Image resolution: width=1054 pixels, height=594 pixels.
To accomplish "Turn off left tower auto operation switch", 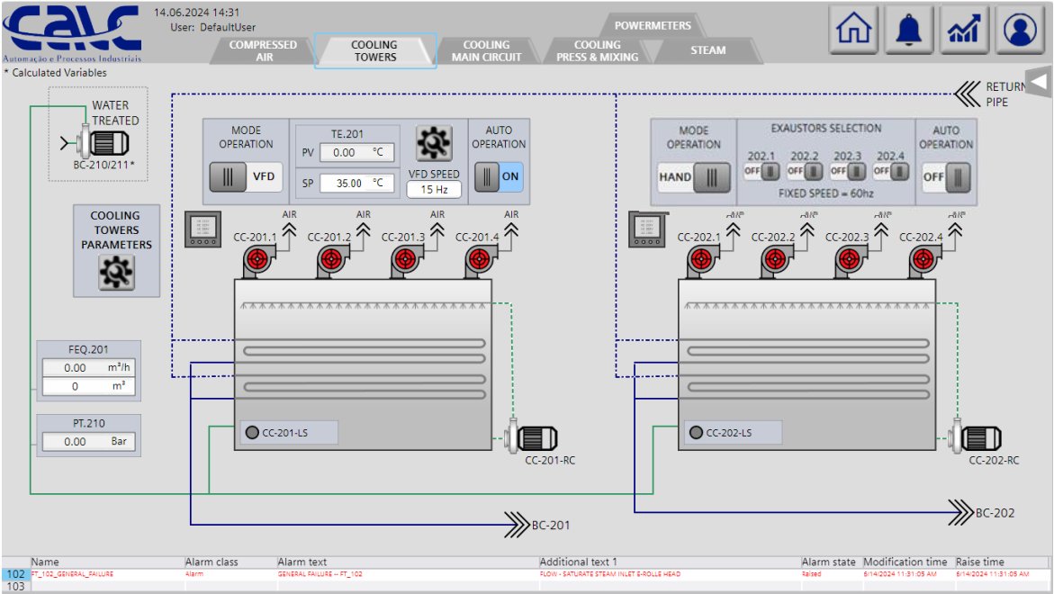I will tap(499, 176).
